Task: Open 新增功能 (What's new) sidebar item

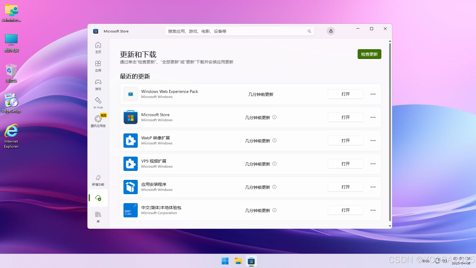Action: click(98, 180)
